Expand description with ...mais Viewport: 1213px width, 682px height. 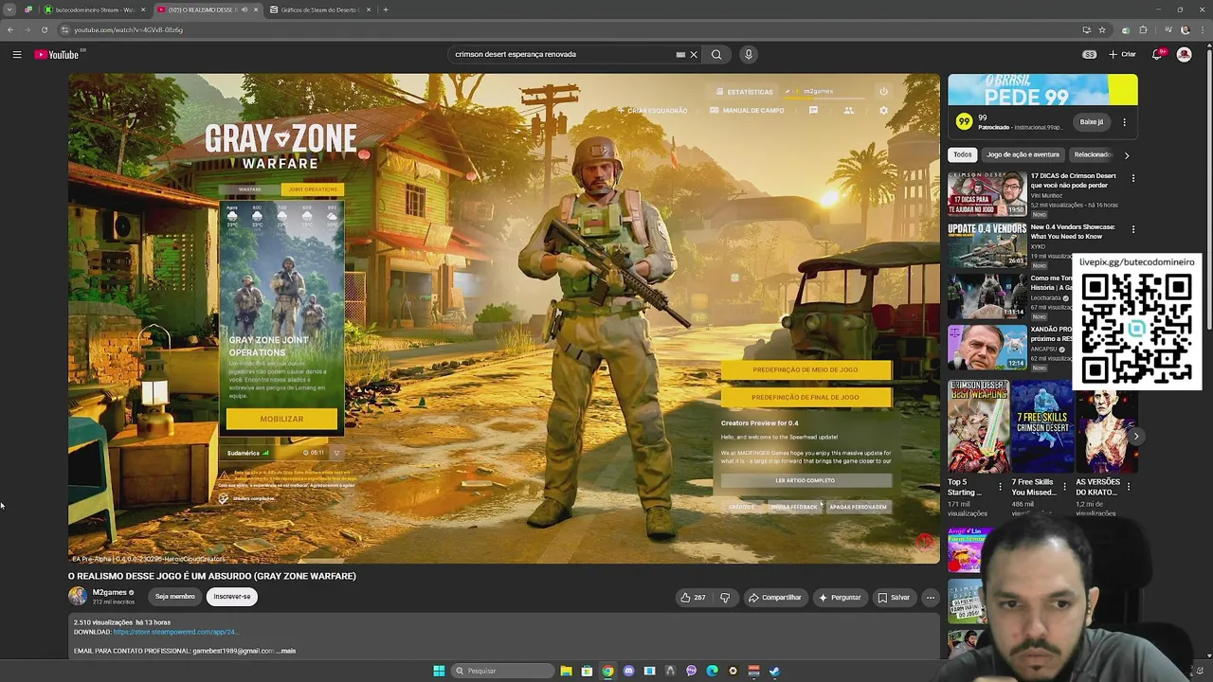[286, 651]
